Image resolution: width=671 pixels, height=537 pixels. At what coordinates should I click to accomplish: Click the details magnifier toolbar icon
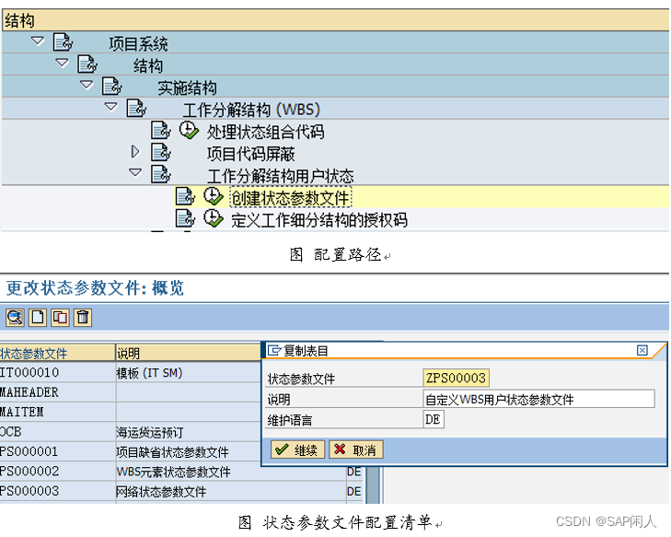15,318
